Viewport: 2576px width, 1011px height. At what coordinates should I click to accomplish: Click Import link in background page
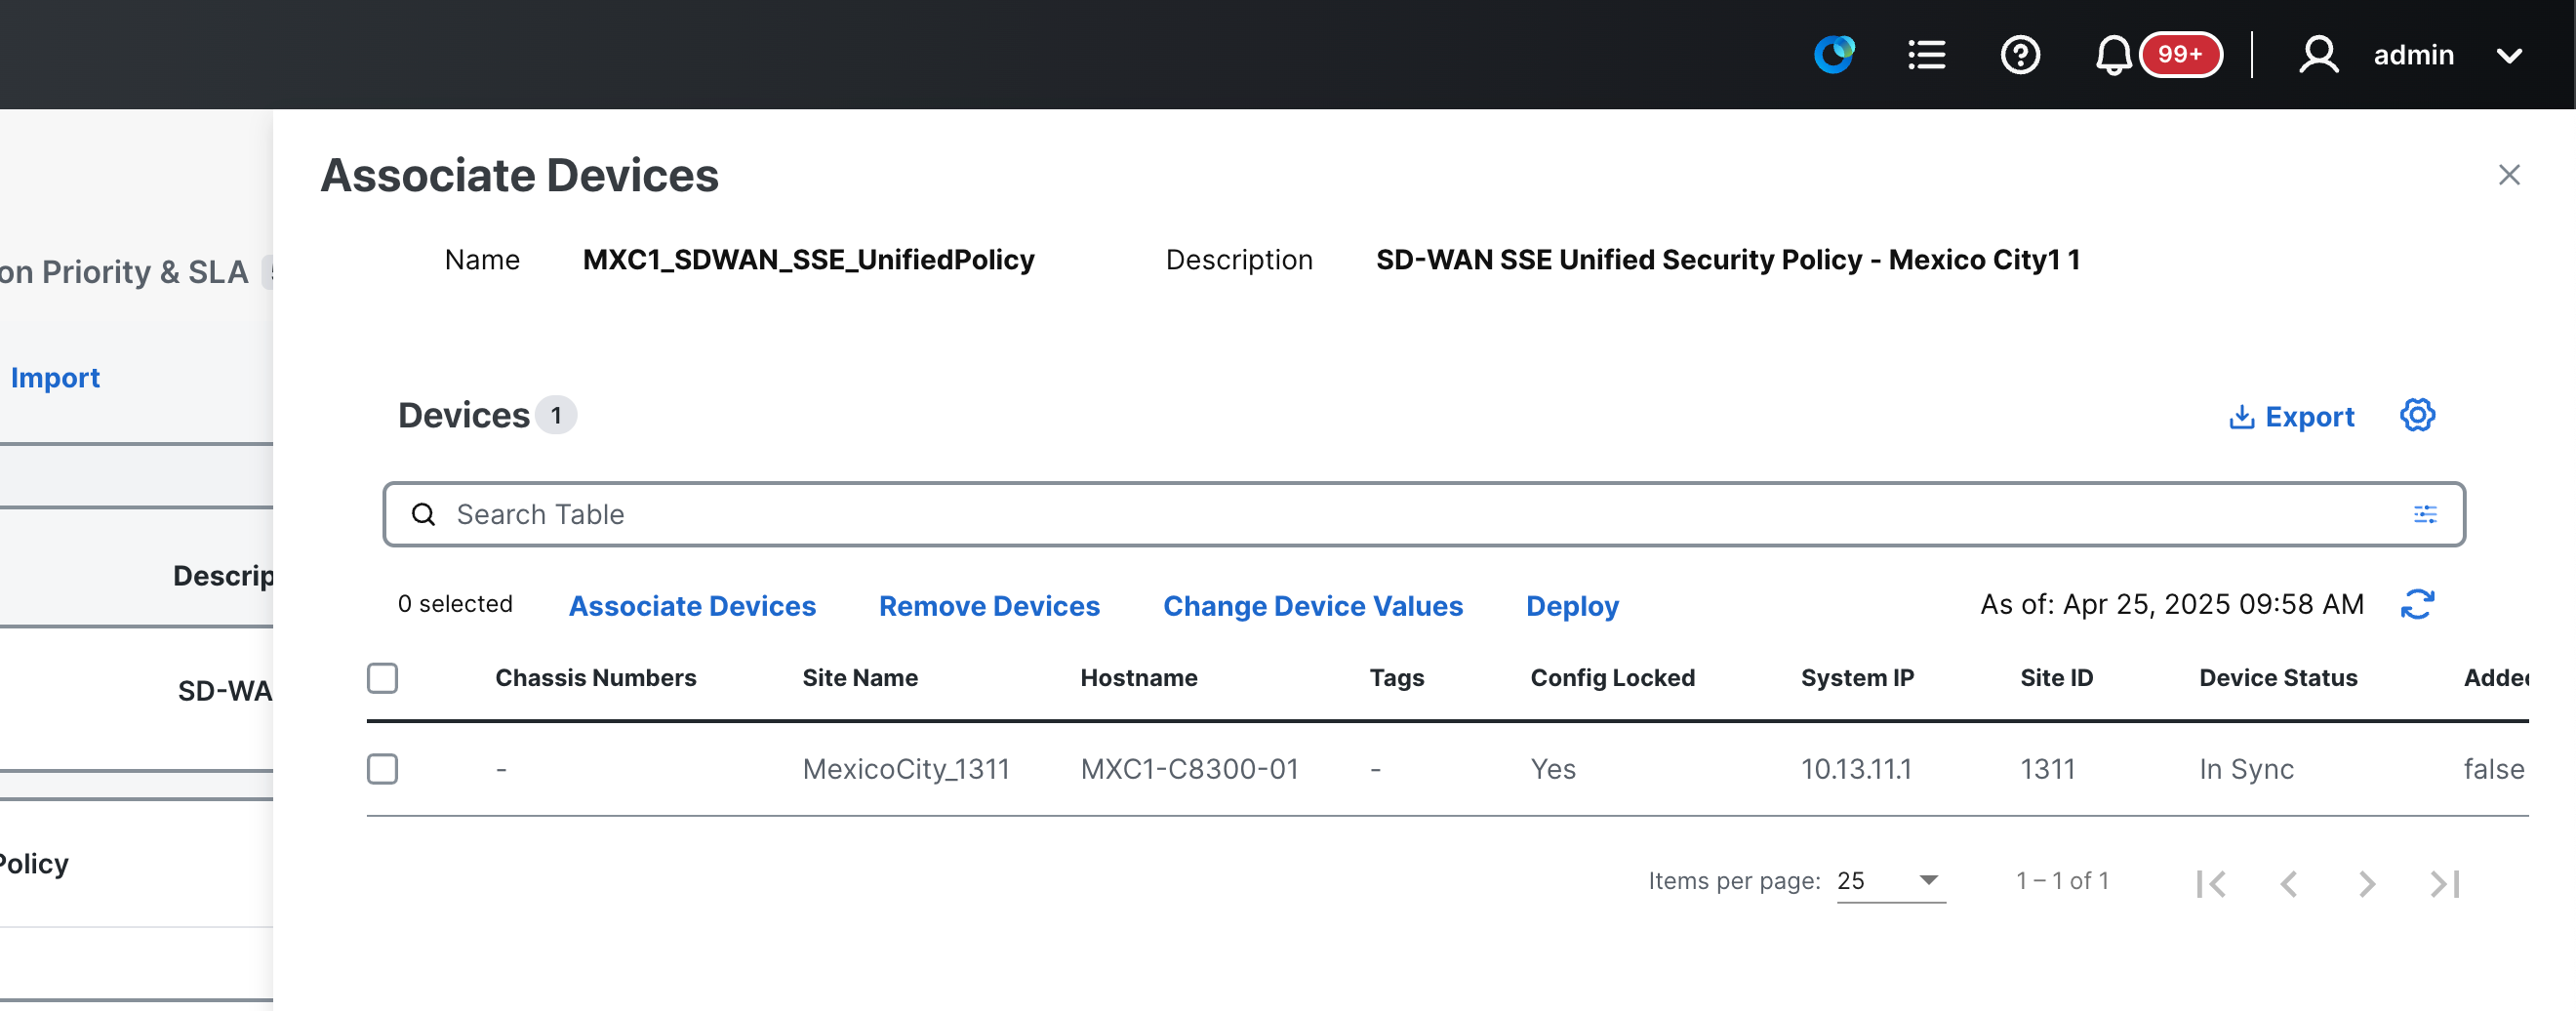tap(55, 377)
